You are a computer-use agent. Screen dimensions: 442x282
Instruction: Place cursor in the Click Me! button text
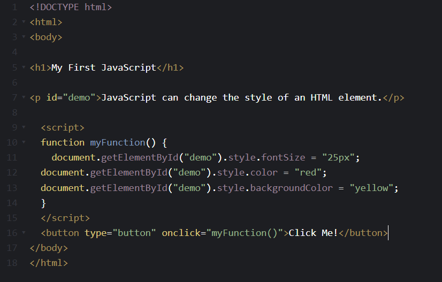click(313, 233)
